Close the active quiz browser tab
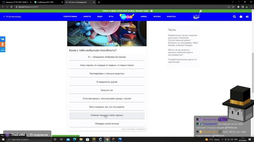The width and height of the screenshot is (254, 142). [x=94, y=2]
